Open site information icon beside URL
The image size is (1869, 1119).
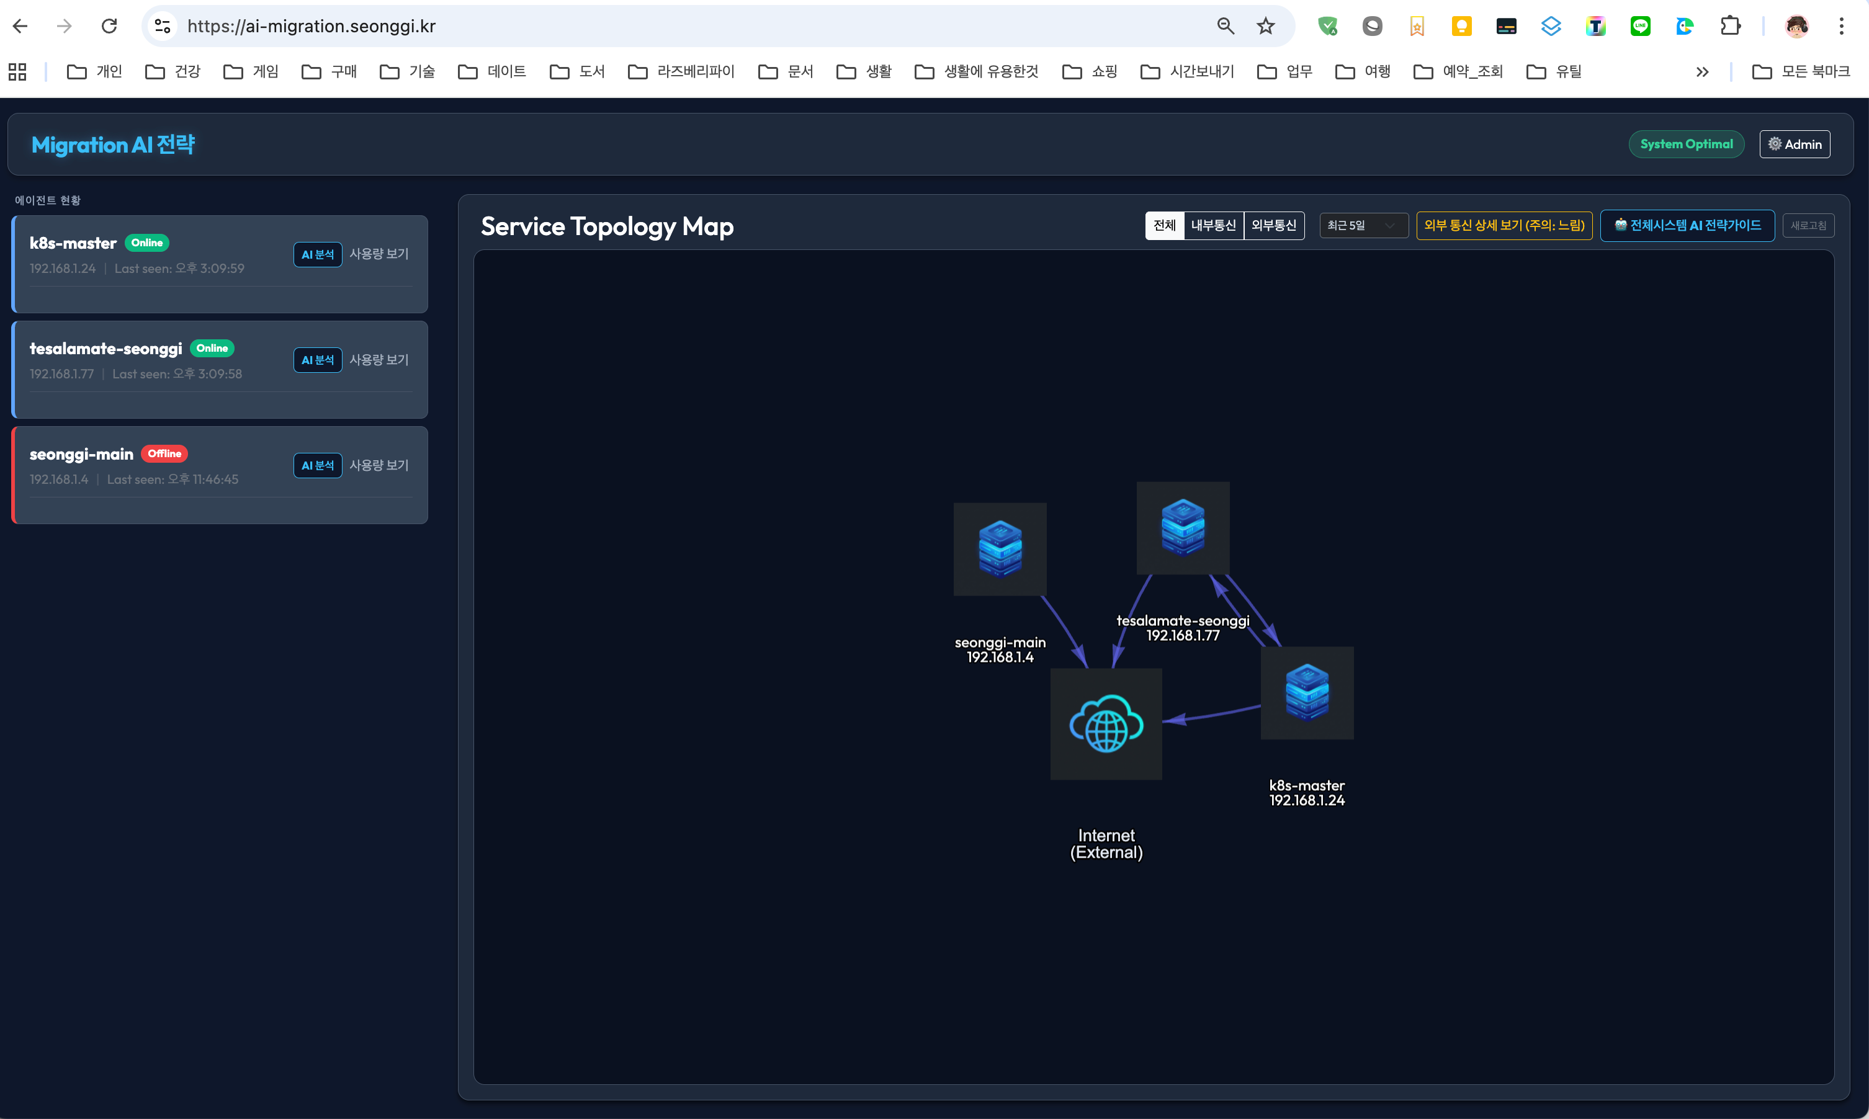pyautogui.click(x=162, y=27)
